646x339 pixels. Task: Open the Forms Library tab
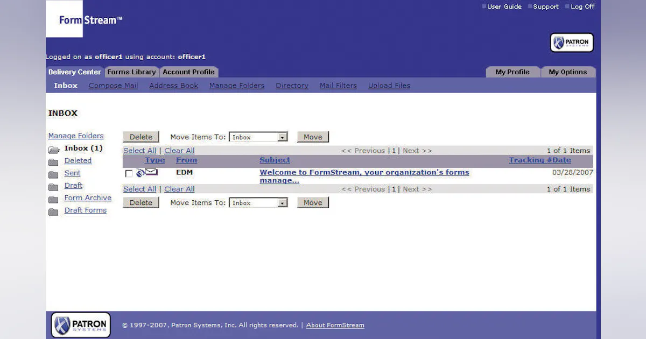coord(131,72)
